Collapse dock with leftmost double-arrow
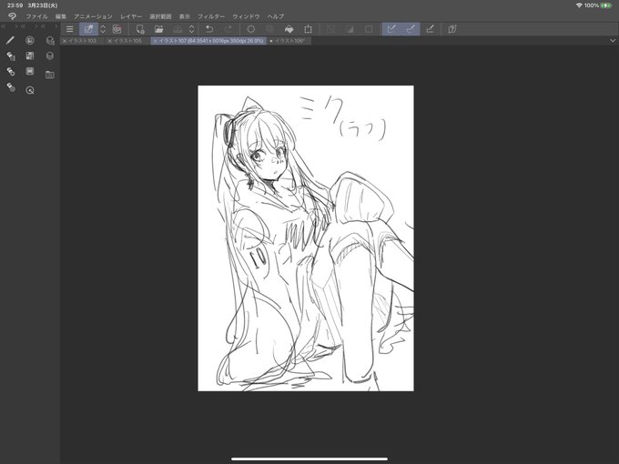The width and height of the screenshot is (619, 464). coord(3,26)
